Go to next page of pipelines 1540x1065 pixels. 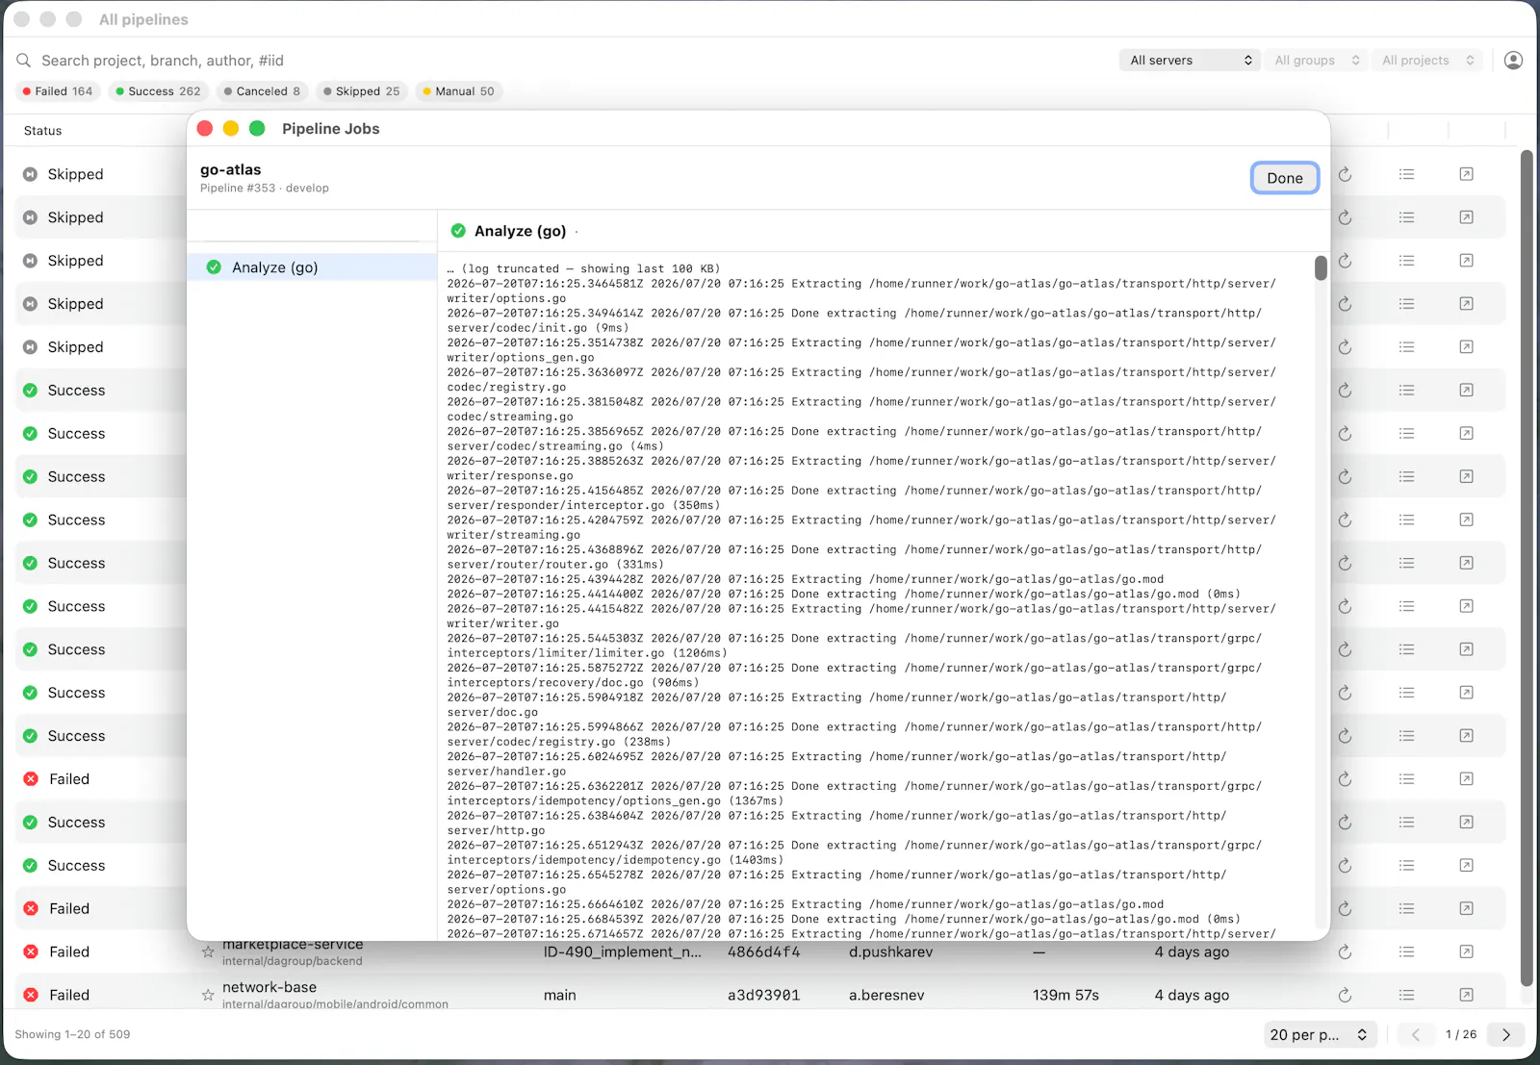[x=1506, y=1034]
